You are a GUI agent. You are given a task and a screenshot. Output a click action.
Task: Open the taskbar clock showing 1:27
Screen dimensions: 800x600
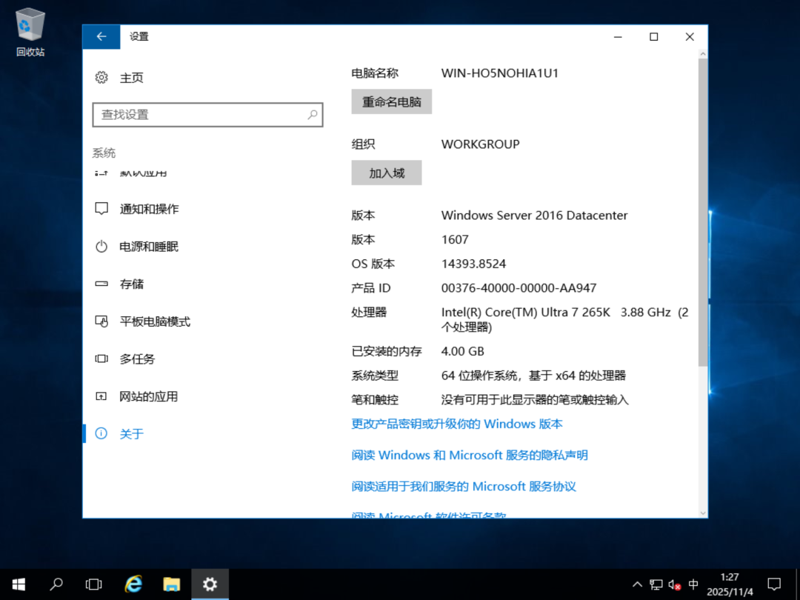[730, 584]
